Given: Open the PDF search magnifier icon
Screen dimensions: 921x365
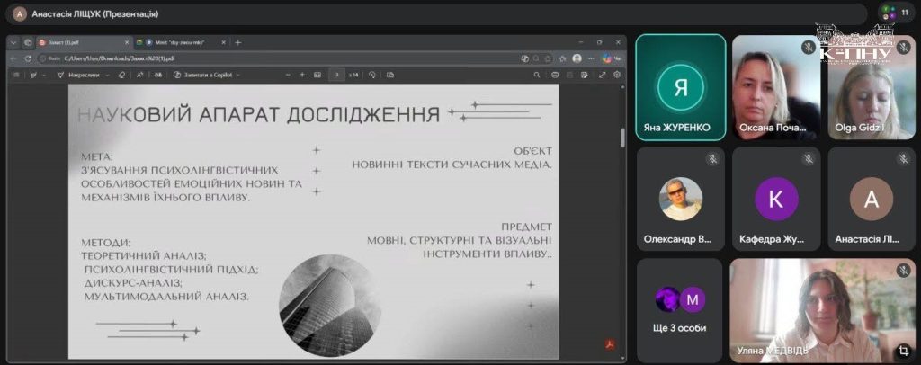Looking at the screenshot, I should click(x=537, y=76).
